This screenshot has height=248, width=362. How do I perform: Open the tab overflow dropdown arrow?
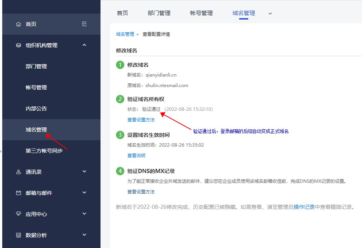point(270,13)
